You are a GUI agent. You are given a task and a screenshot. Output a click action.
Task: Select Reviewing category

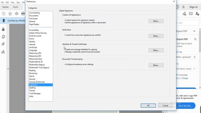click(33, 73)
